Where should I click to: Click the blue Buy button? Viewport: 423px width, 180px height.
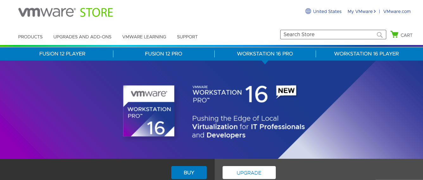(x=189, y=173)
